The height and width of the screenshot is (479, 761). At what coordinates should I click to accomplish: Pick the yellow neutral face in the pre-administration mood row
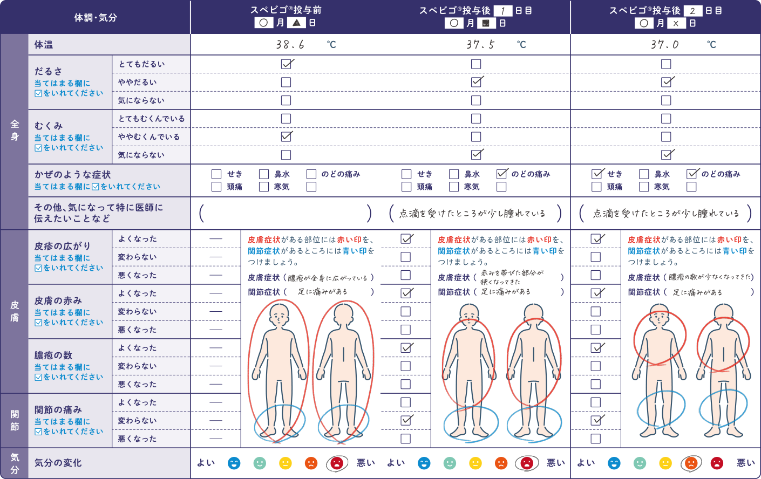click(x=285, y=463)
